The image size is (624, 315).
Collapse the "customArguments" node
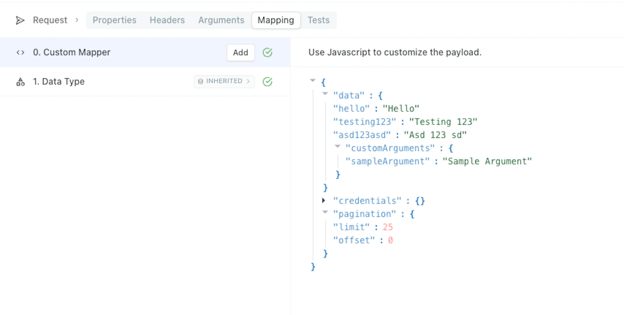(337, 146)
